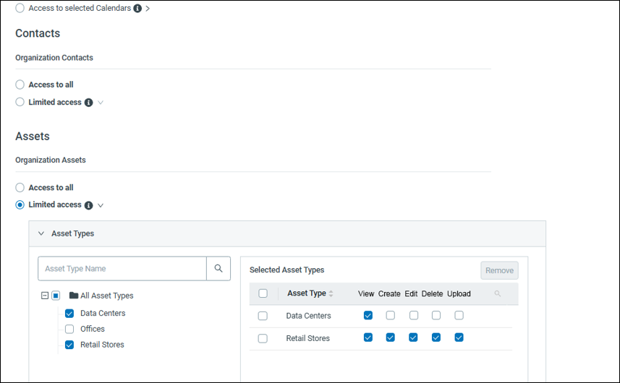
Task: Collapse Assets Limited access dropdown chevron
Action: (x=101, y=205)
